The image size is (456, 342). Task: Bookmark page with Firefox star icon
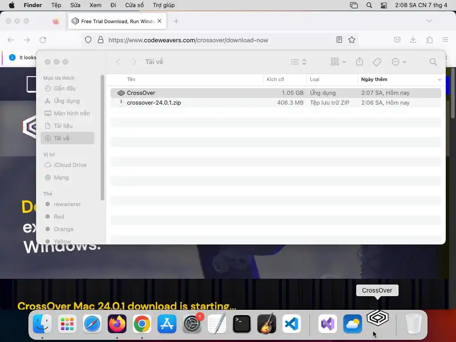(352, 40)
